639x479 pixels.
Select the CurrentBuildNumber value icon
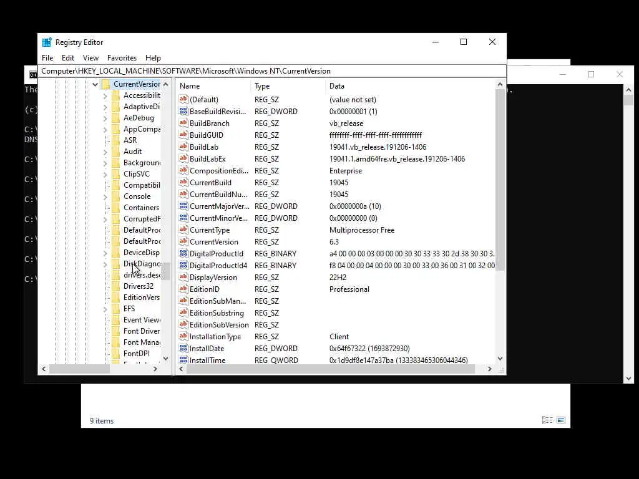point(183,194)
